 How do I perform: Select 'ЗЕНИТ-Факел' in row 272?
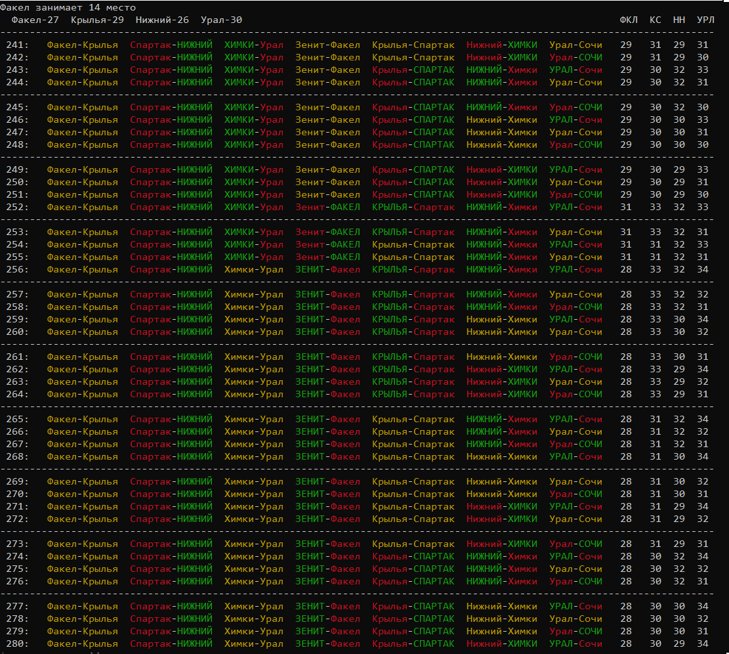328,519
